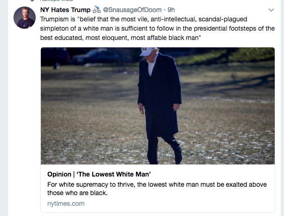Click the tweet line starting 'simpleton of a white man'

coord(157,28)
